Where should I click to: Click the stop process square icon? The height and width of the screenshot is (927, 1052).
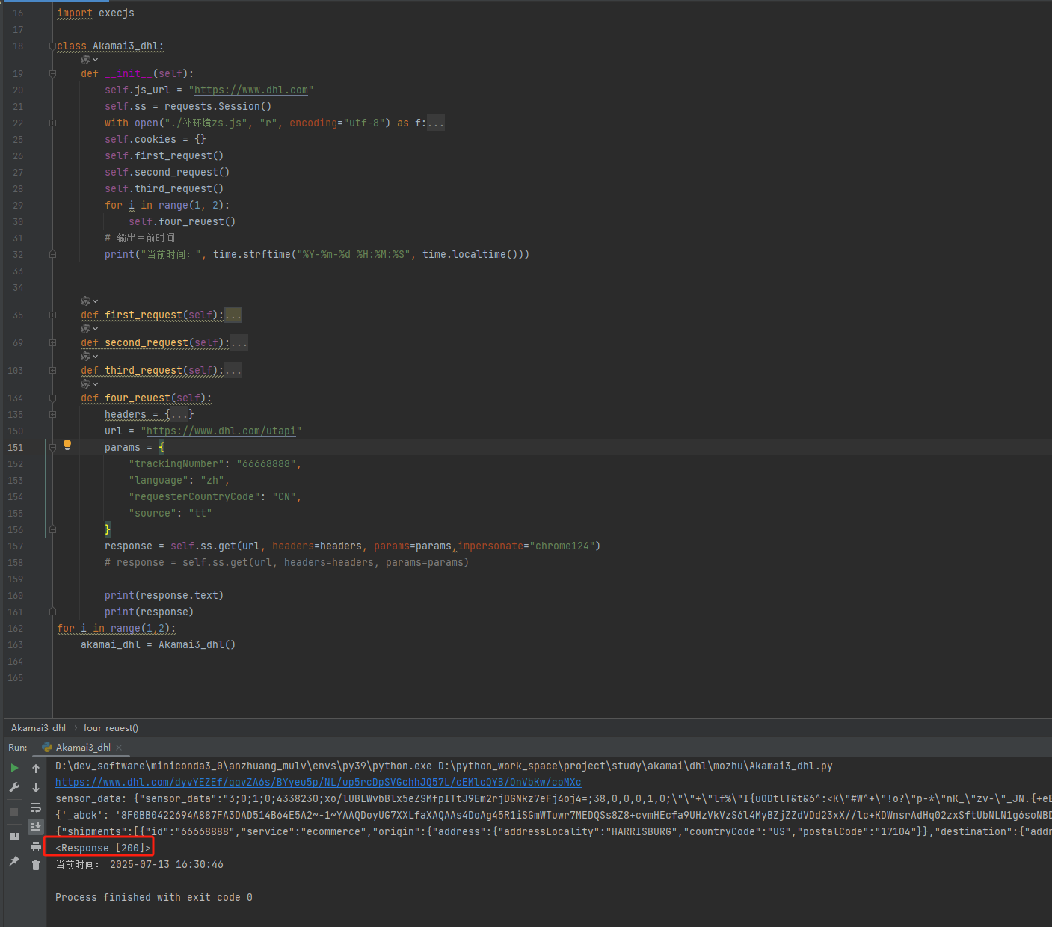pos(14,811)
